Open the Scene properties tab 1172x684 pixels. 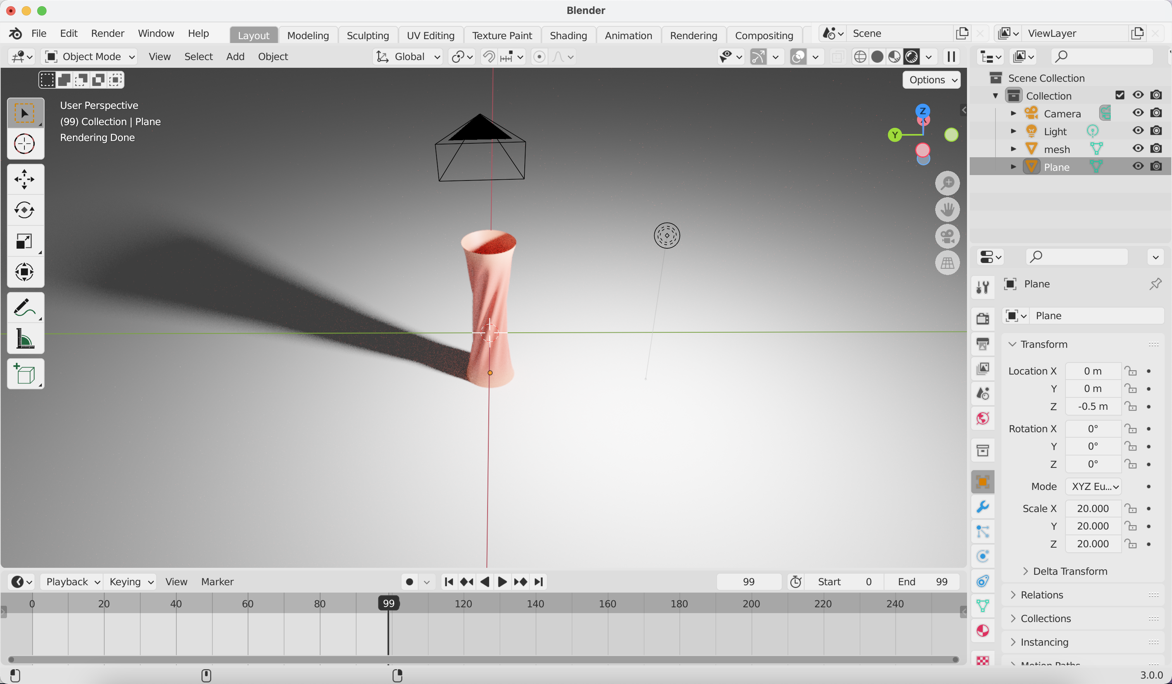(x=983, y=394)
